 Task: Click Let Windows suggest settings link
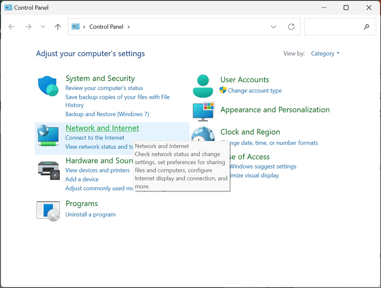263,166
